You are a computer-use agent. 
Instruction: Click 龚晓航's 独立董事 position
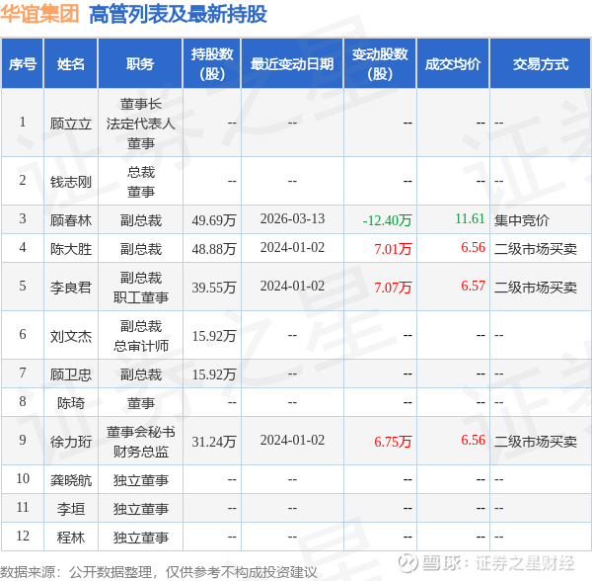click(140, 480)
